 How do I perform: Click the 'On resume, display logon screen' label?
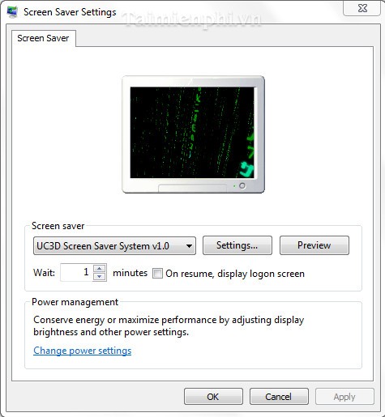235,274
